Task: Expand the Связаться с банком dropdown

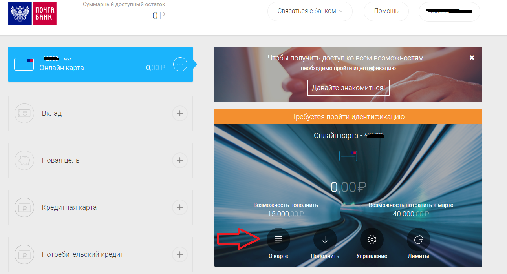Action: (310, 11)
